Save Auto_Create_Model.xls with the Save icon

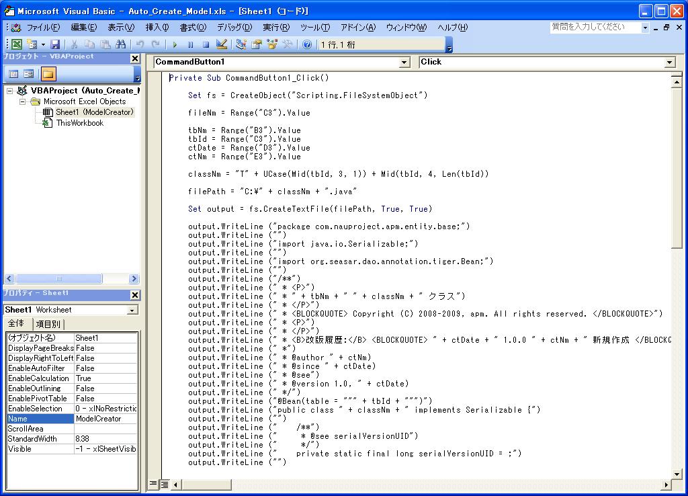(x=56, y=44)
